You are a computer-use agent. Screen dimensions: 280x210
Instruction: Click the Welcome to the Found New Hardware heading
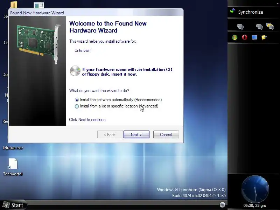pos(108,27)
